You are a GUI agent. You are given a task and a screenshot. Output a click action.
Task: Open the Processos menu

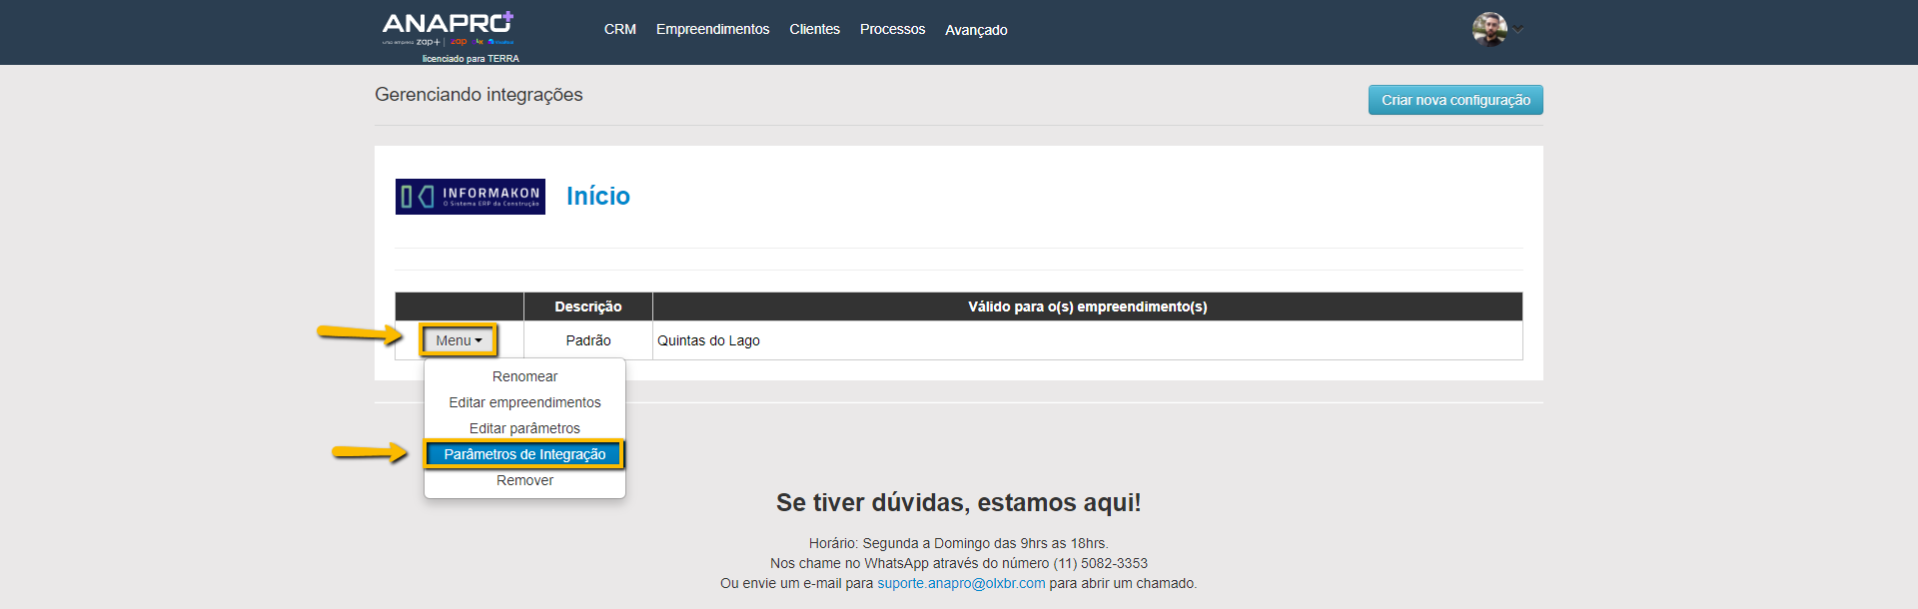point(892,30)
